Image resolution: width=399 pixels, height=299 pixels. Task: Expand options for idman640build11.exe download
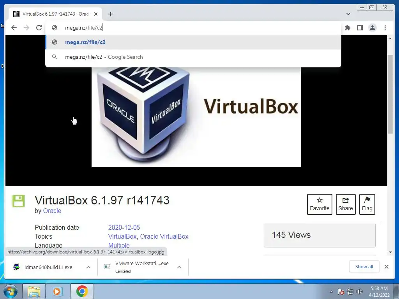coord(88,267)
